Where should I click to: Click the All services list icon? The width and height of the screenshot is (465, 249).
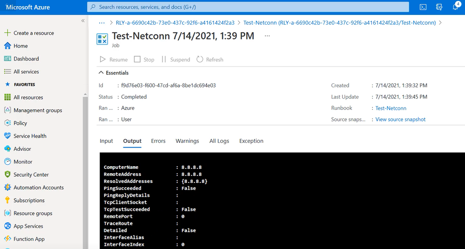pyautogui.click(x=7, y=71)
